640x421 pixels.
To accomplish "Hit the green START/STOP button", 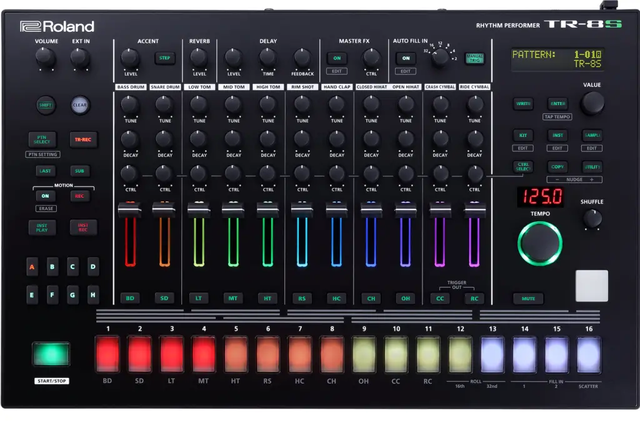I will [x=51, y=353].
